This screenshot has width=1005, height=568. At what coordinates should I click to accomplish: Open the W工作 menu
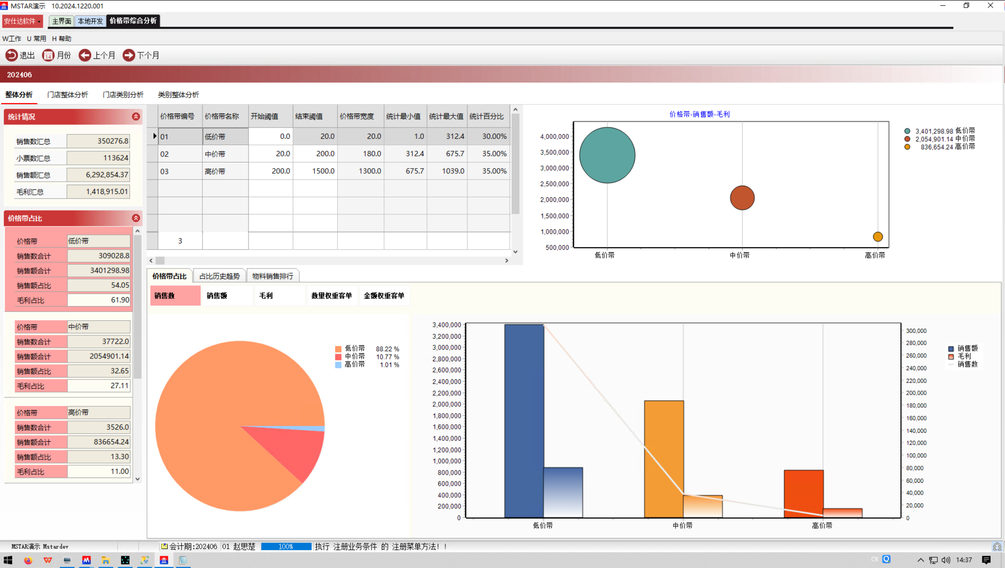point(12,39)
